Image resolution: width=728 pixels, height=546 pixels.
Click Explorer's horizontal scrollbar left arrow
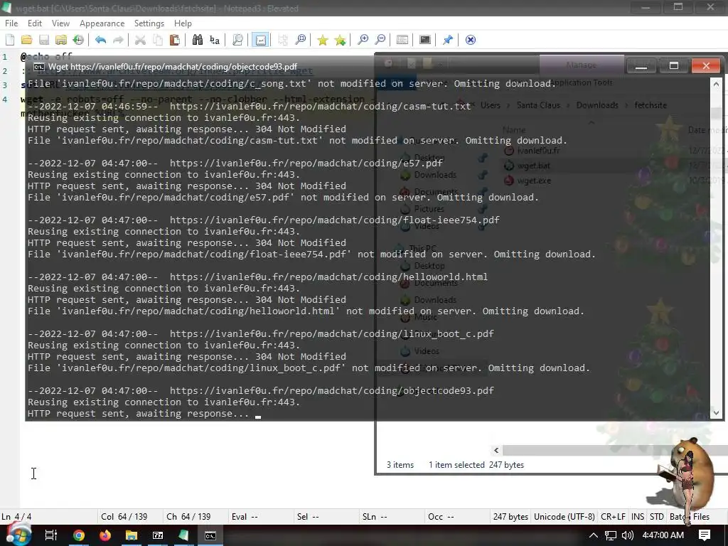point(496,450)
